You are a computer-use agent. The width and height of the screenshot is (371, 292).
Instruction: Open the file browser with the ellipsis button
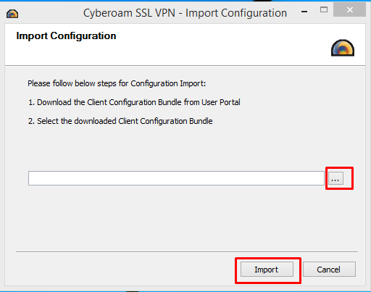(x=335, y=178)
